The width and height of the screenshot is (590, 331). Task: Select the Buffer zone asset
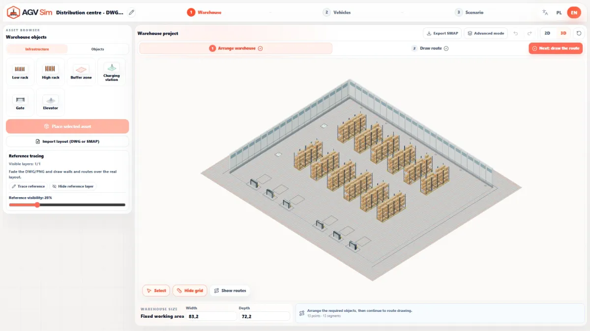tap(81, 72)
